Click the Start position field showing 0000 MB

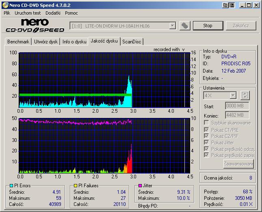(x=237, y=106)
